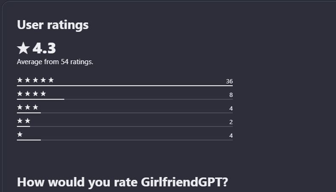Click the five-star row's star icons
Image resolution: width=336 pixels, height=192 pixels.
click(35, 80)
